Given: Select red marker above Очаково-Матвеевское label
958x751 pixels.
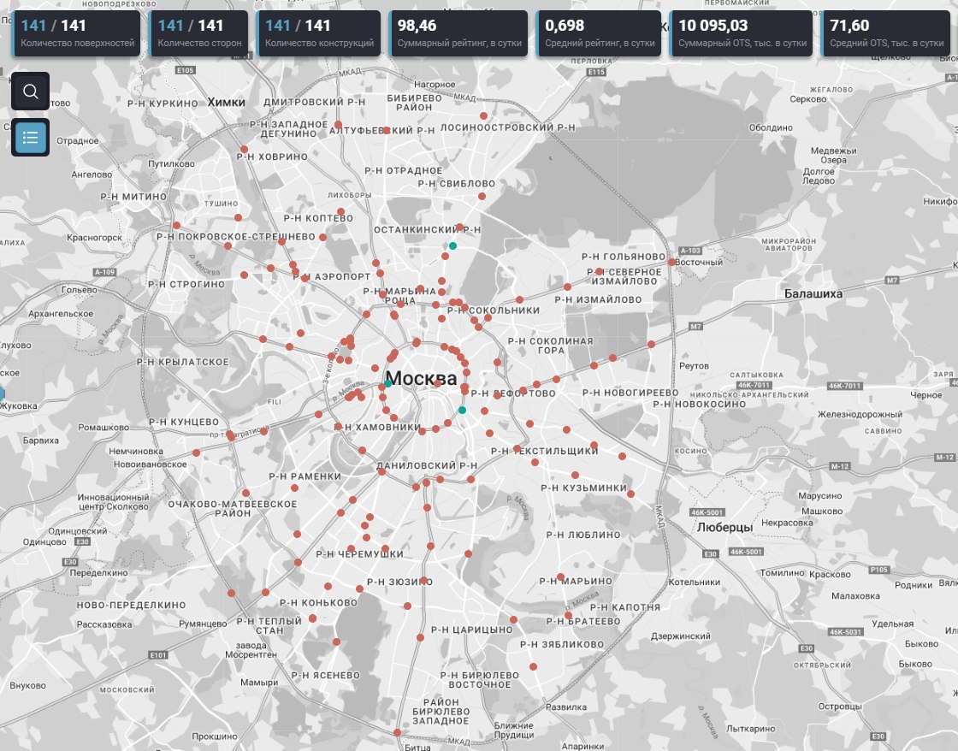Looking at the screenshot, I should click(x=245, y=493).
